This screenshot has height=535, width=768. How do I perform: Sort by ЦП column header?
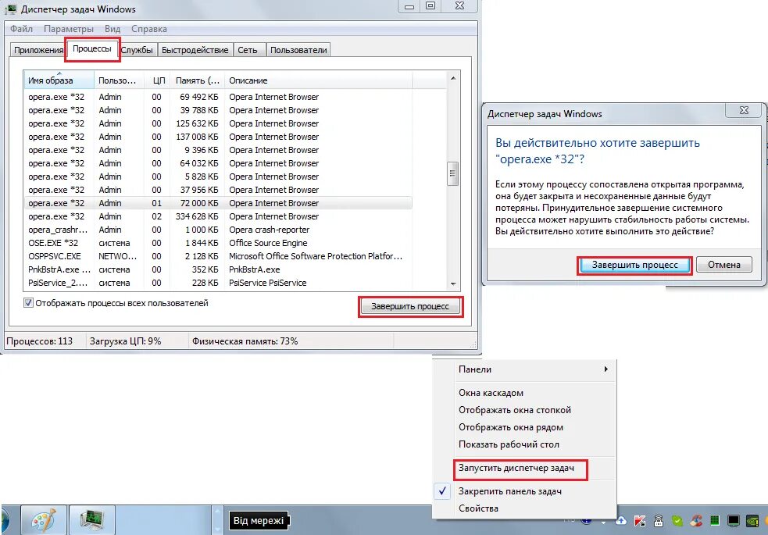tap(157, 80)
